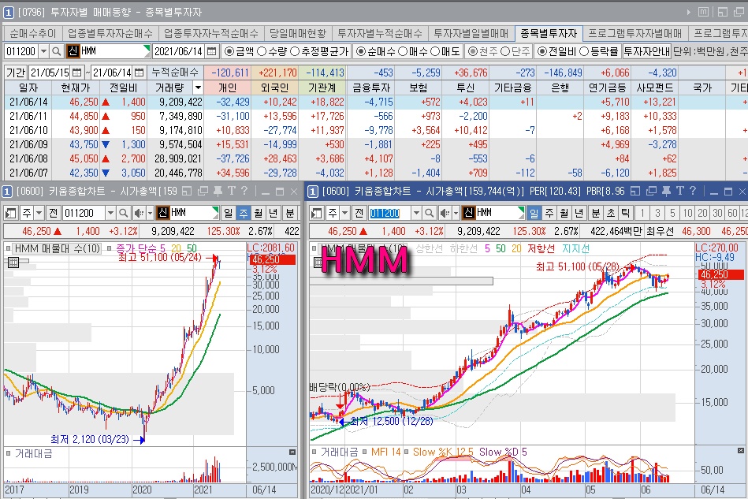This screenshot has height=499, width=748.
Task: Select the 전일비 radio button
Action: 542,51
